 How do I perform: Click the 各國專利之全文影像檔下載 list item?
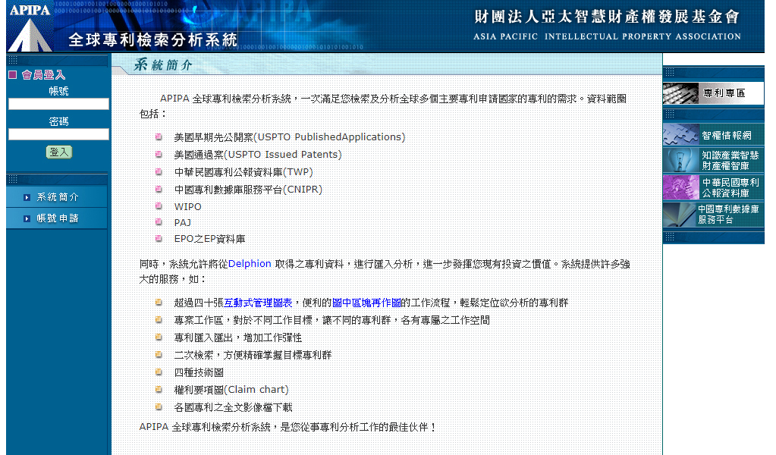click(x=233, y=407)
